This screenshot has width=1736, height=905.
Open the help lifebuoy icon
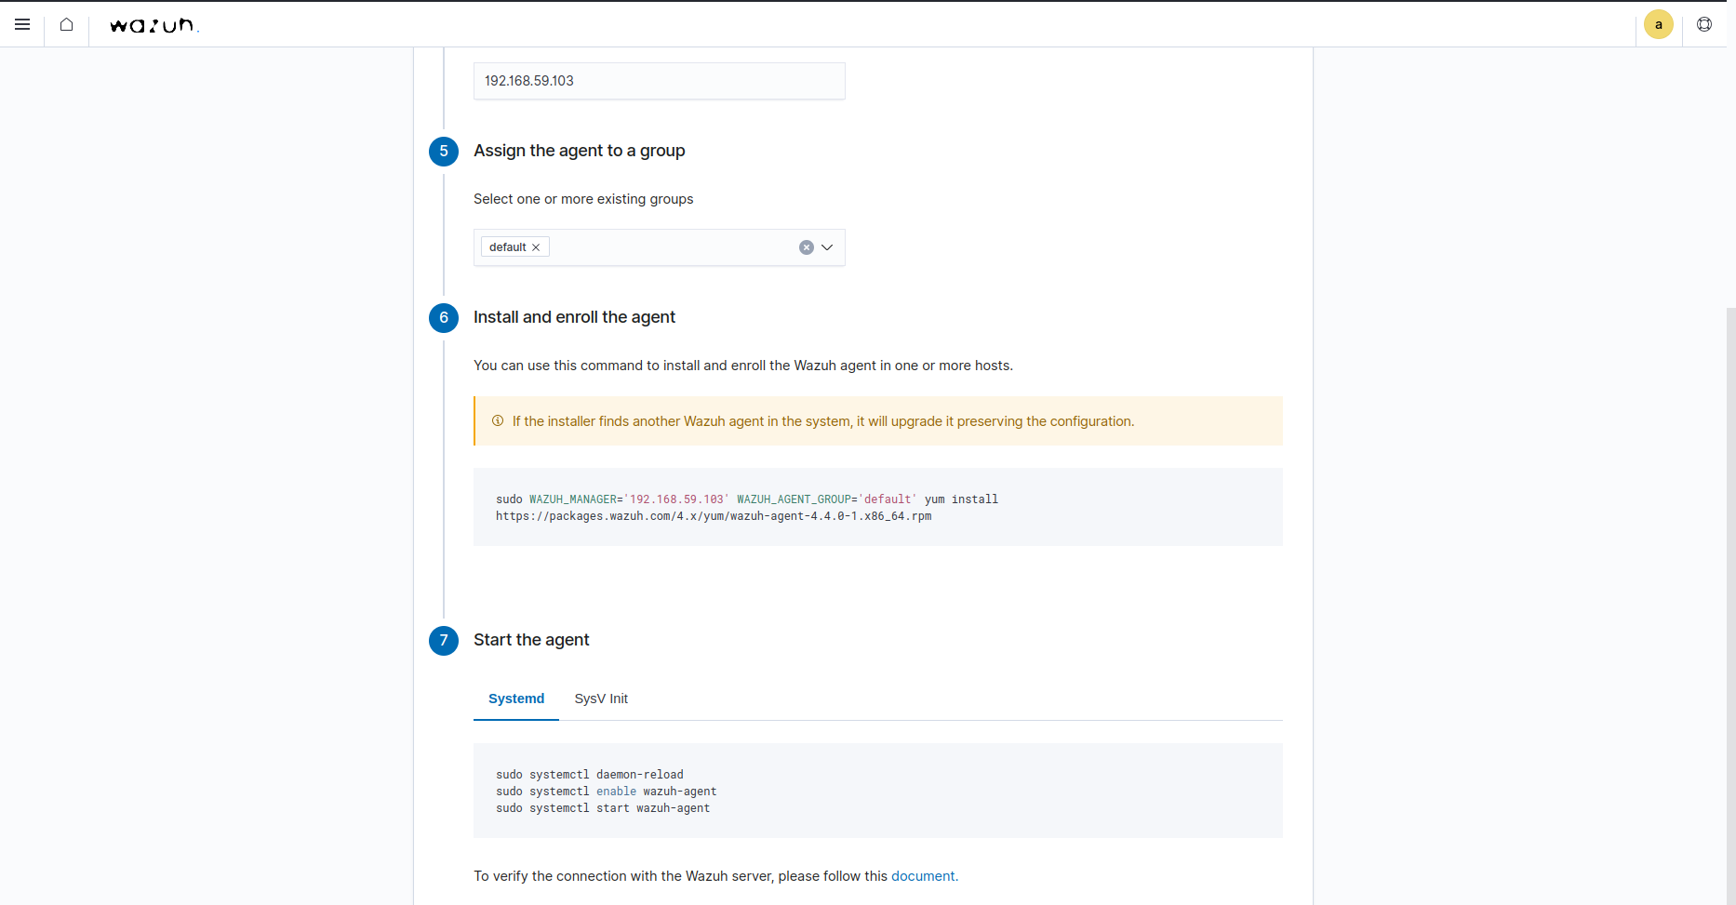1704,24
